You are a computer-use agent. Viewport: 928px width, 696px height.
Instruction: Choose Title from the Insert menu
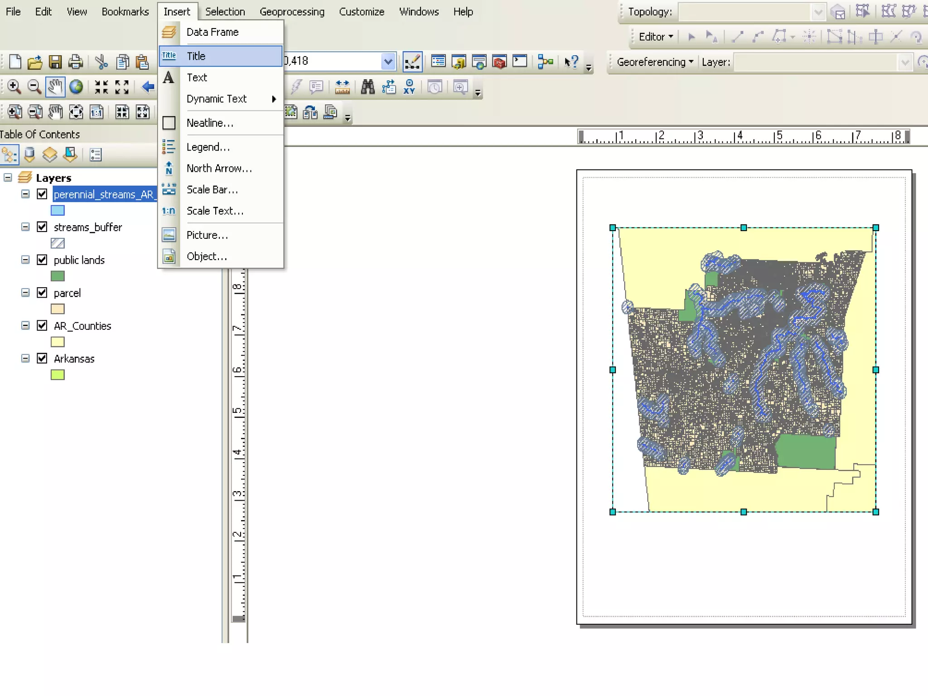196,56
